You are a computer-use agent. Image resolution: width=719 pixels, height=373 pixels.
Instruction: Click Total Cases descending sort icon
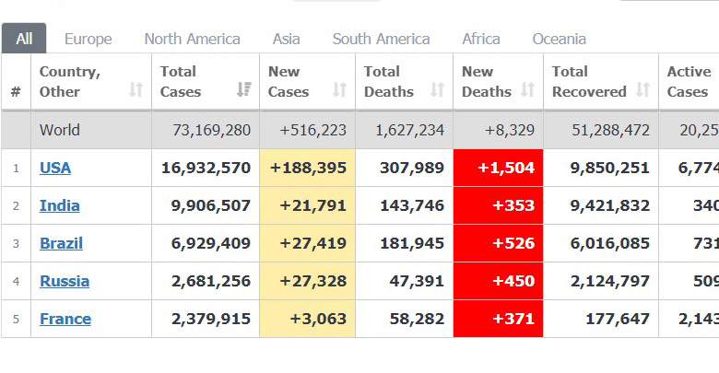pyautogui.click(x=243, y=90)
